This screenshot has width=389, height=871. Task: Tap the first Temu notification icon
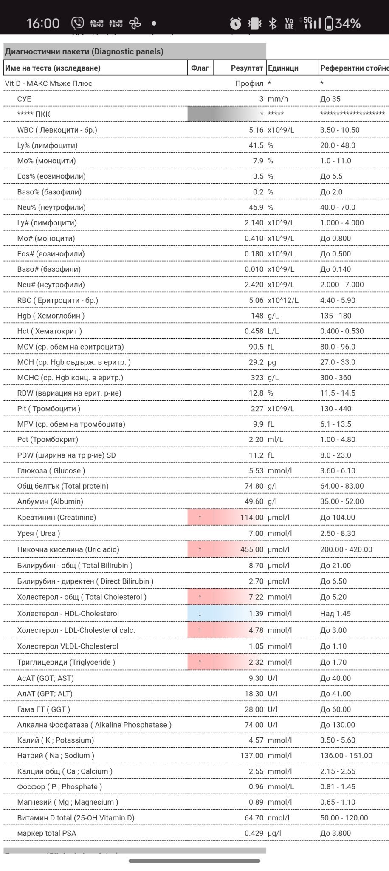coord(96,23)
